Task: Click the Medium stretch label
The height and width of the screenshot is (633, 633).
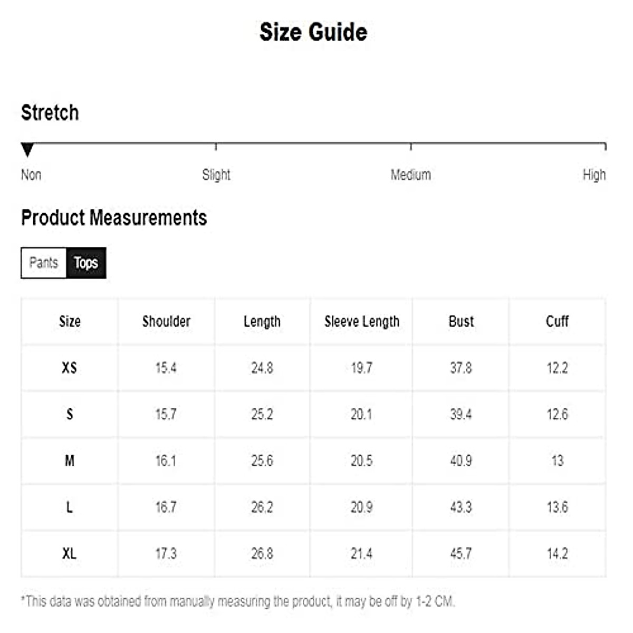Action: 410,175
